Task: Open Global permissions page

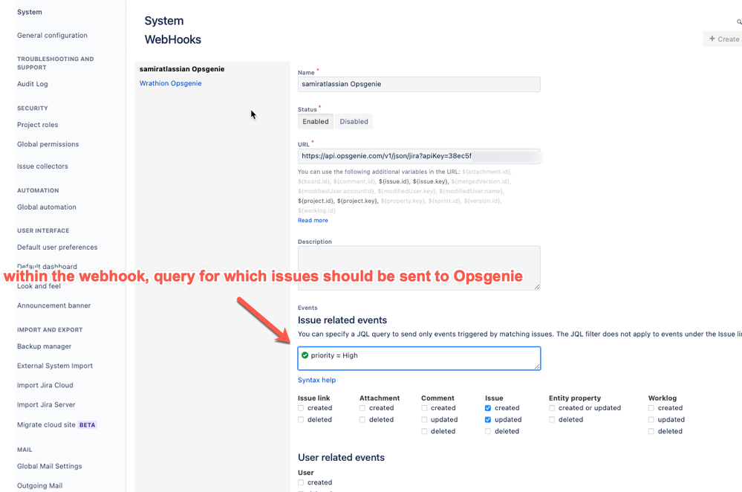Action: (x=48, y=144)
